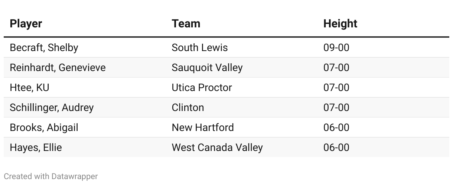Select the Htee, KU player cell
453x185 pixels.
(x=30, y=88)
